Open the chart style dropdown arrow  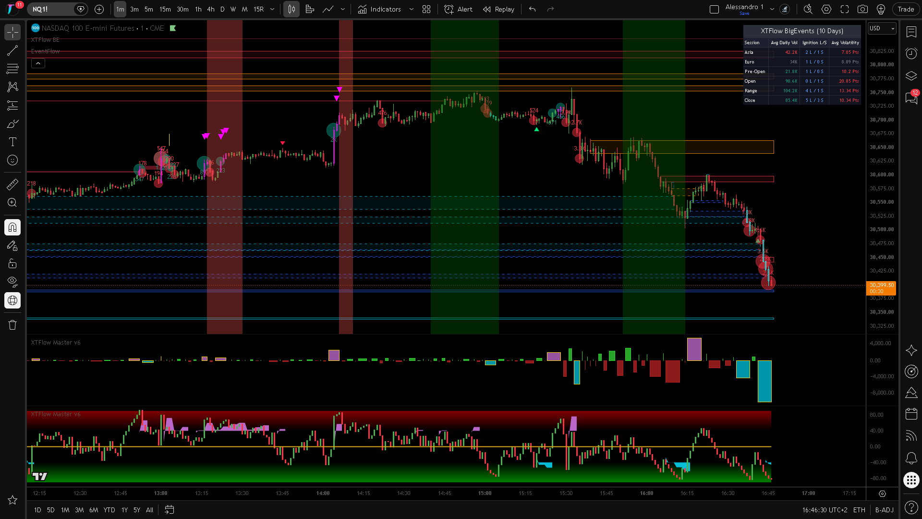coord(342,9)
